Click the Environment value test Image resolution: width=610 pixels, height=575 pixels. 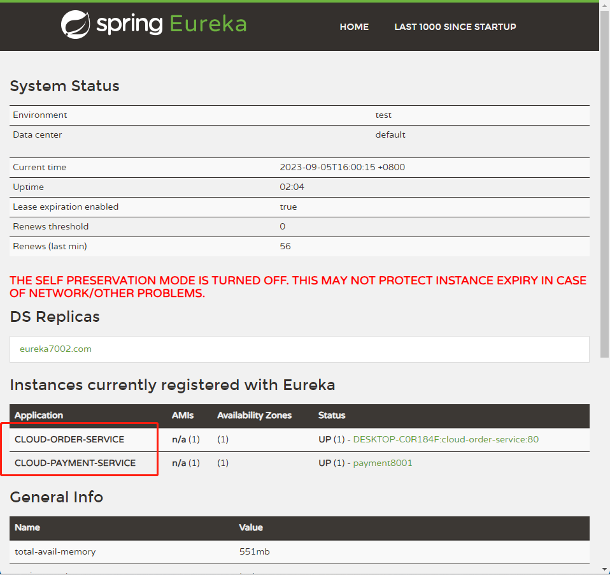(x=383, y=115)
